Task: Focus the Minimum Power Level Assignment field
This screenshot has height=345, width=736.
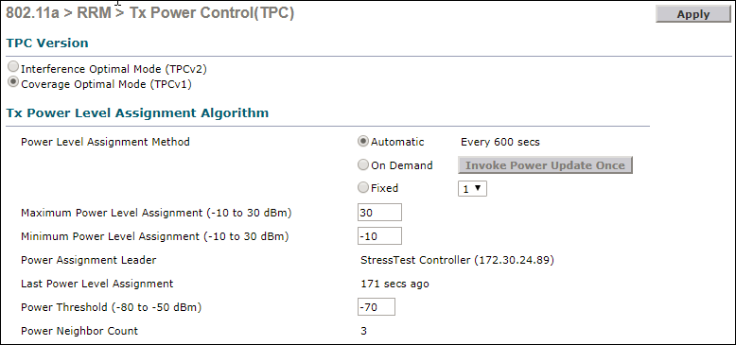Action: tap(379, 235)
